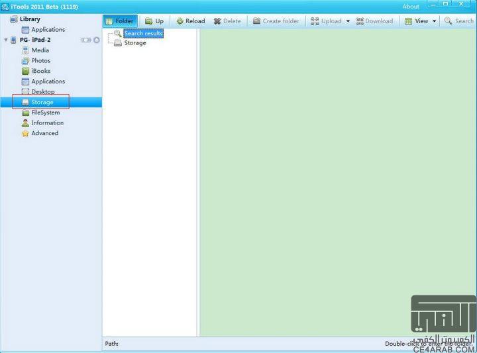The width and height of the screenshot is (477, 353).
Task: Select Storage in the sidebar
Action: pyautogui.click(x=51, y=102)
